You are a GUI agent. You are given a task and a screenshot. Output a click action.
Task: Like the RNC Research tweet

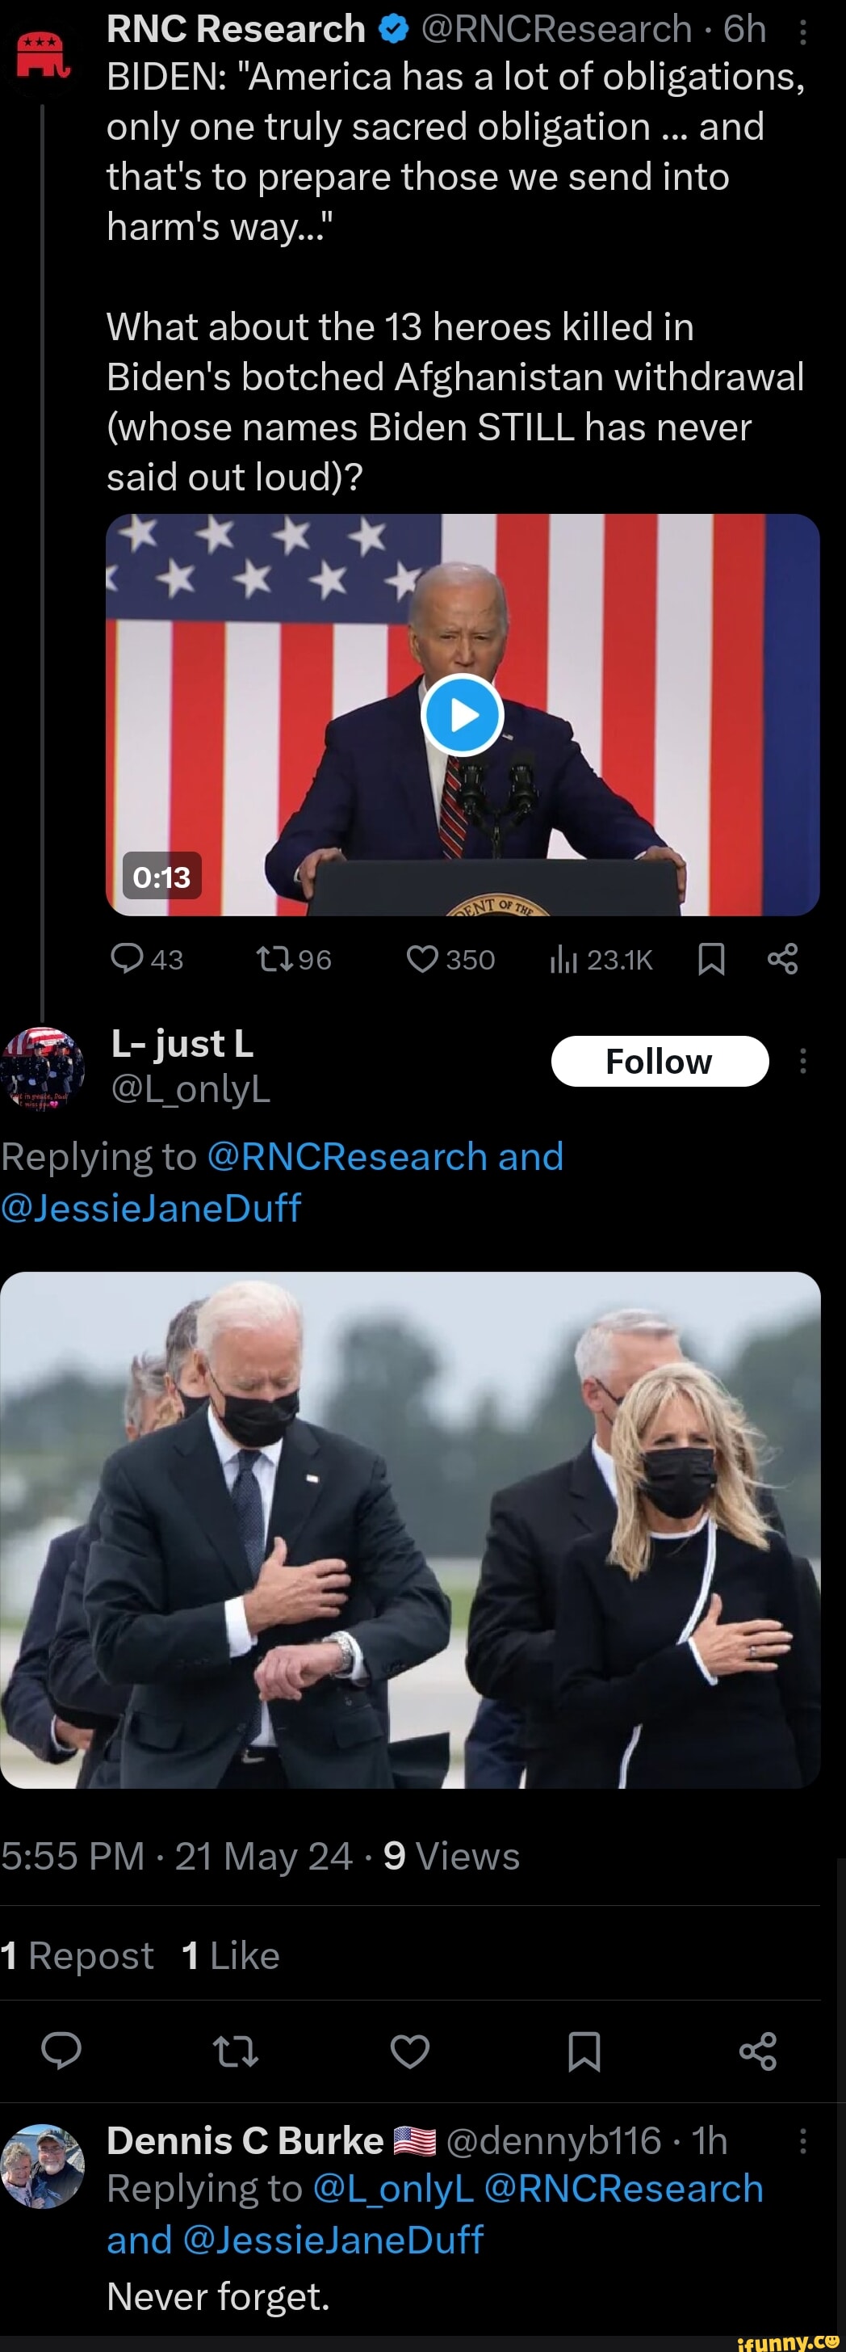tap(421, 959)
